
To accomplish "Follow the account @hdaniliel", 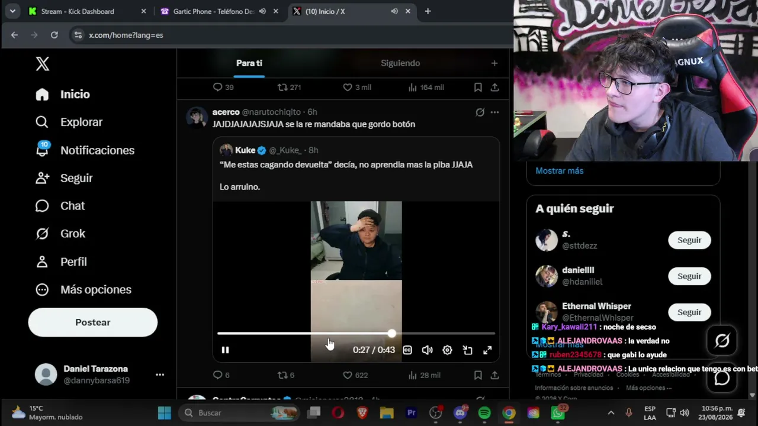I will click(x=689, y=276).
